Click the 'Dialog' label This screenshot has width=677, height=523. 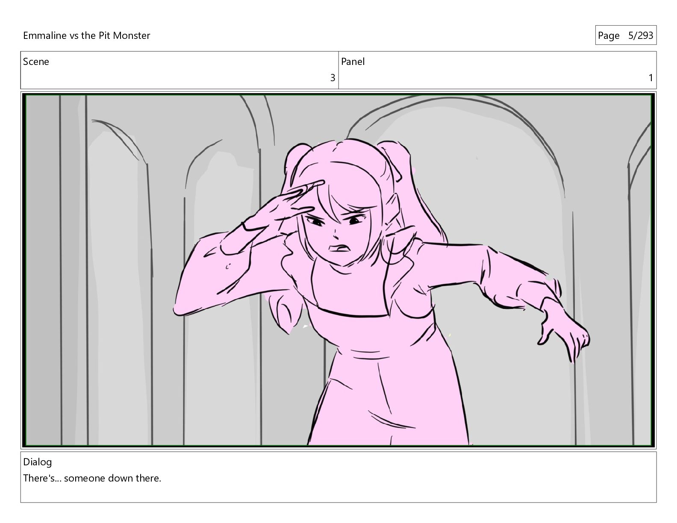click(38, 462)
